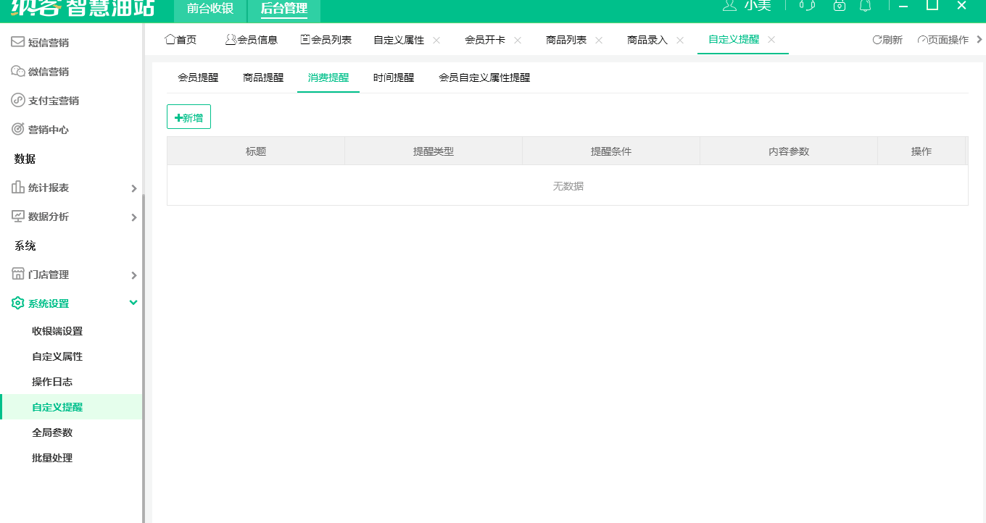Open the notification bell
The image size is (986, 523).
click(866, 6)
